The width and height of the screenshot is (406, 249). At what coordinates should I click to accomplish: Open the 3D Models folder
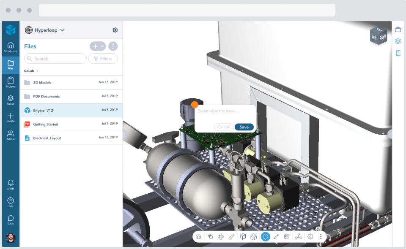[x=71, y=82]
